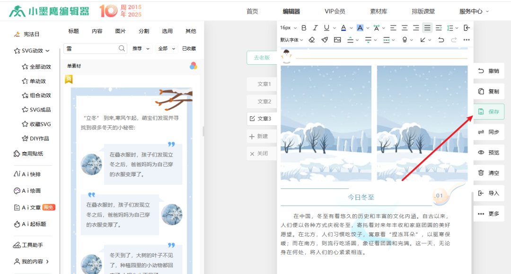Insert an image using the picture icon
The height and width of the screenshot is (274, 511).
click(338, 40)
